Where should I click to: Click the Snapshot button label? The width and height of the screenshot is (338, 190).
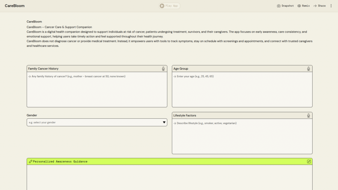coord(287,6)
